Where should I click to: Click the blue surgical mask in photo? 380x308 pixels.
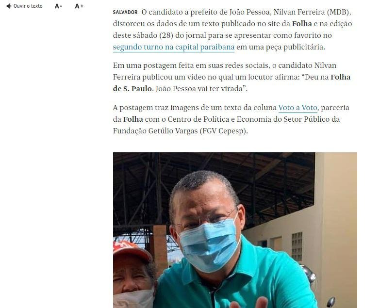(209, 244)
